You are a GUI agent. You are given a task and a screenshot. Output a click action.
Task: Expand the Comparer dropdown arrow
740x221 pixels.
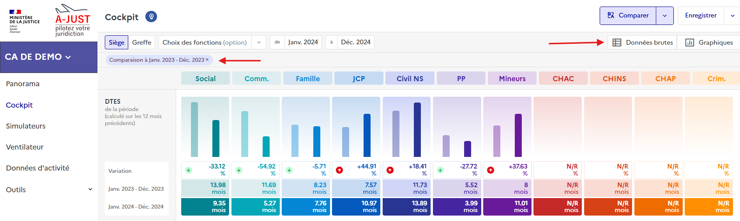(665, 16)
